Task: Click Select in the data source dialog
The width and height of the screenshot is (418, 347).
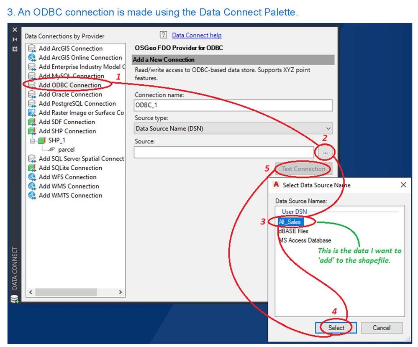Action: click(x=336, y=328)
